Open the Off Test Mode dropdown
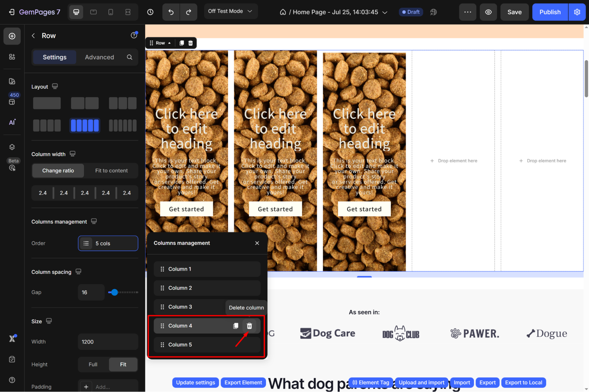 pos(230,11)
